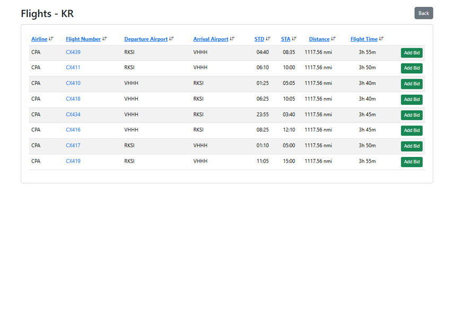Click sort icon beside Departure Airport header
This screenshot has width=454, height=328.
(172, 39)
